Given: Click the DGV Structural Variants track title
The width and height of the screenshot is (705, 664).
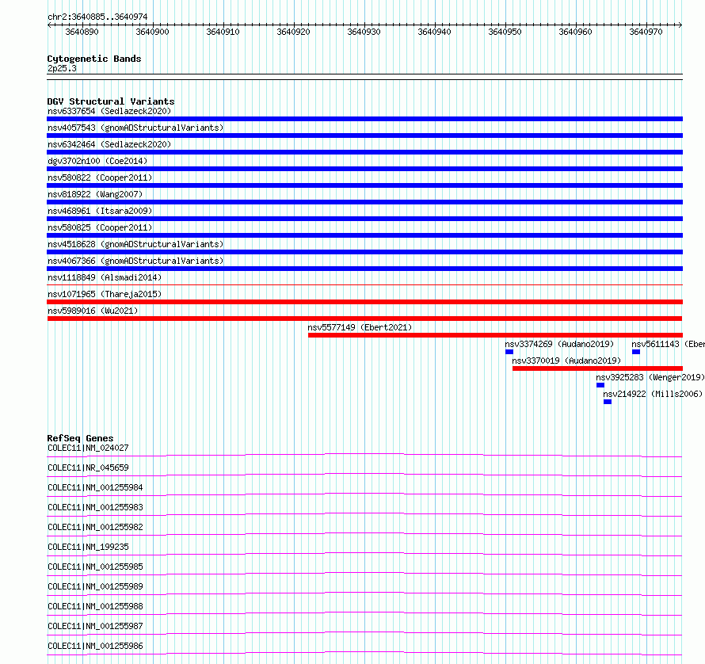Looking at the screenshot, I should [x=111, y=101].
